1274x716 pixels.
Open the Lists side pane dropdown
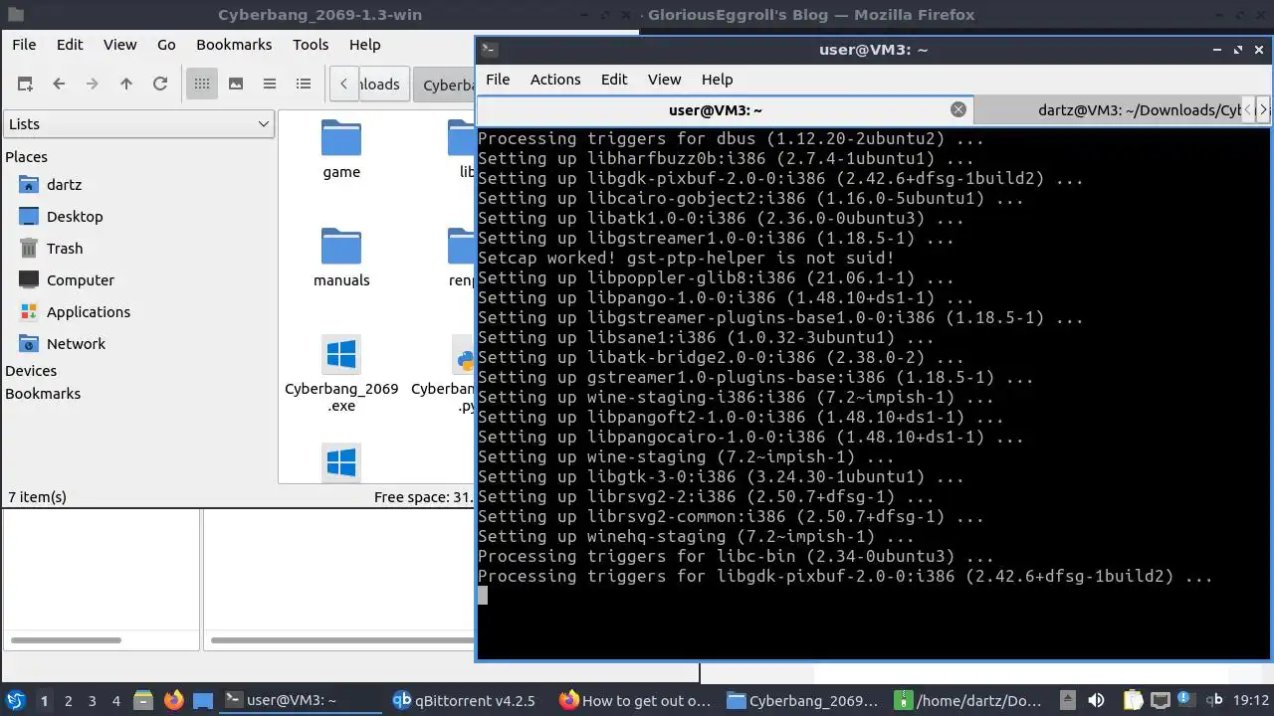pyautogui.click(x=138, y=124)
